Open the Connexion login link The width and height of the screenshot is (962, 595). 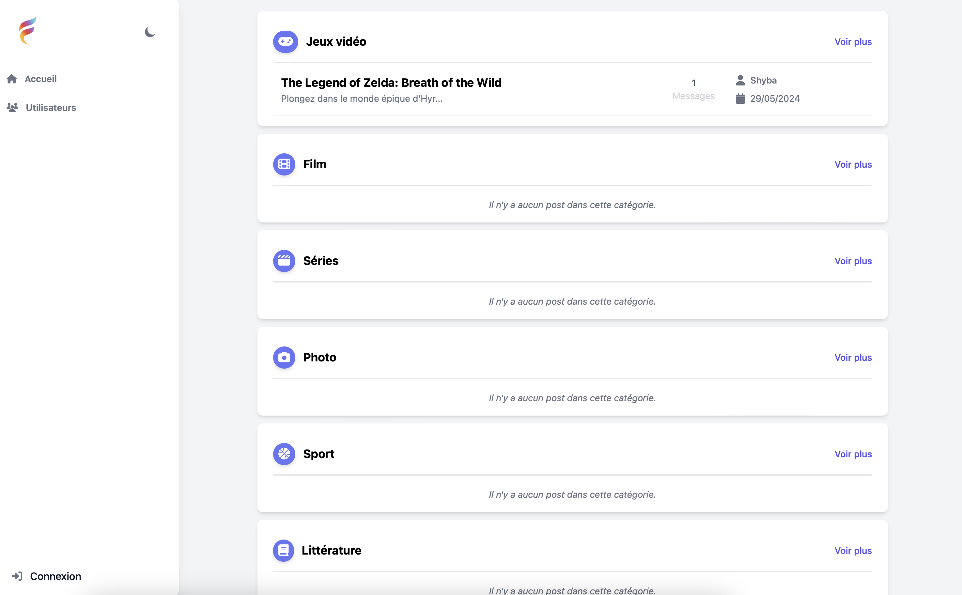coord(55,576)
